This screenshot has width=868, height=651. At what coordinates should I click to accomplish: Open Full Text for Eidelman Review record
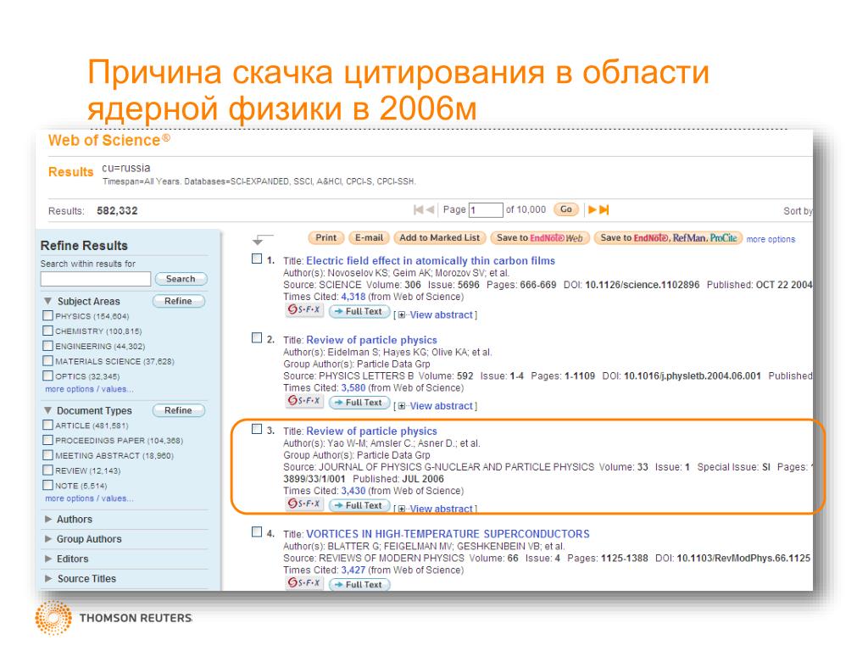(359, 403)
